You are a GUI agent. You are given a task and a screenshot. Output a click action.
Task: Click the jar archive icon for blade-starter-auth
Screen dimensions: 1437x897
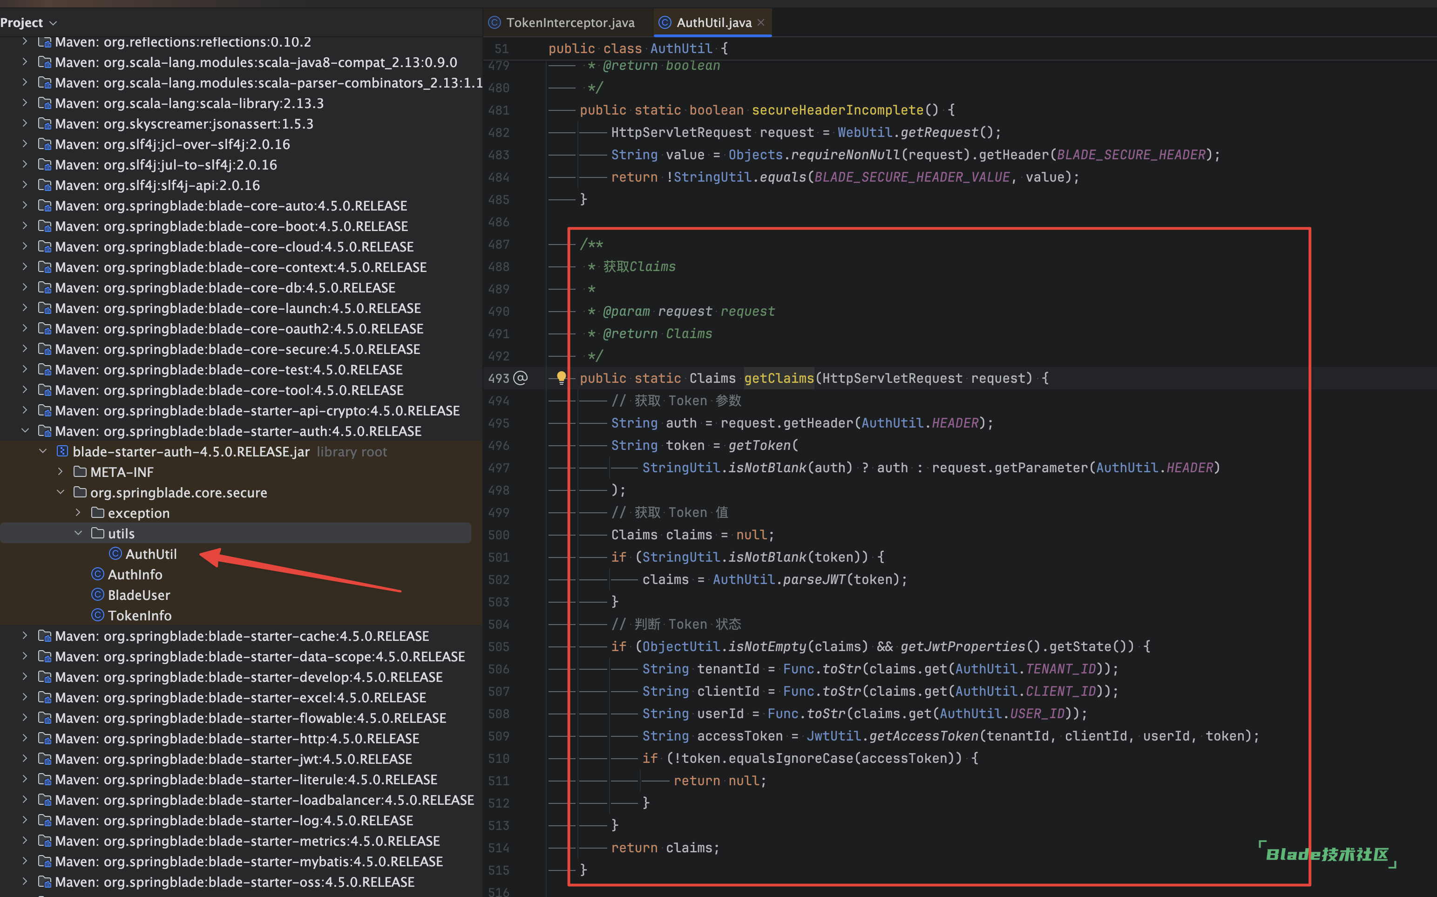tap(62, 451)
